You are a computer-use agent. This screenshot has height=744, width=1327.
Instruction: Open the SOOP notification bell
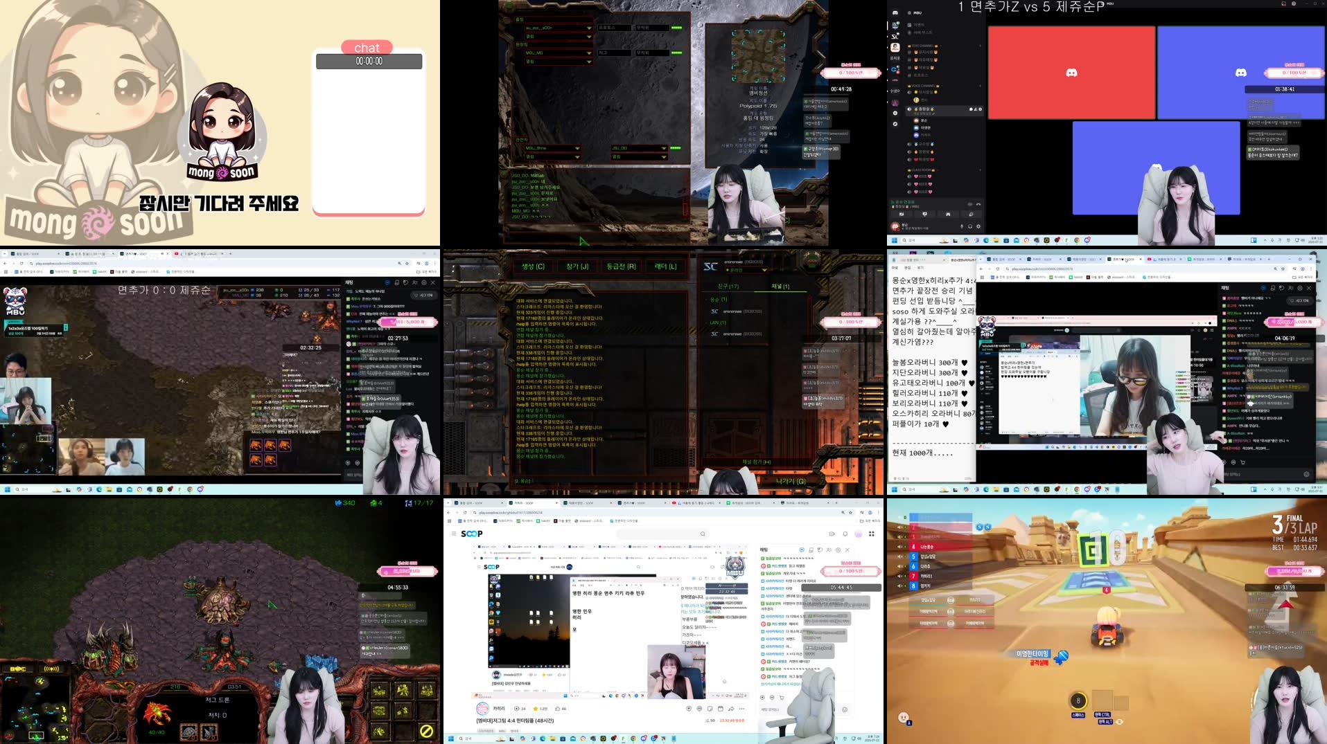tap(845, 534)
